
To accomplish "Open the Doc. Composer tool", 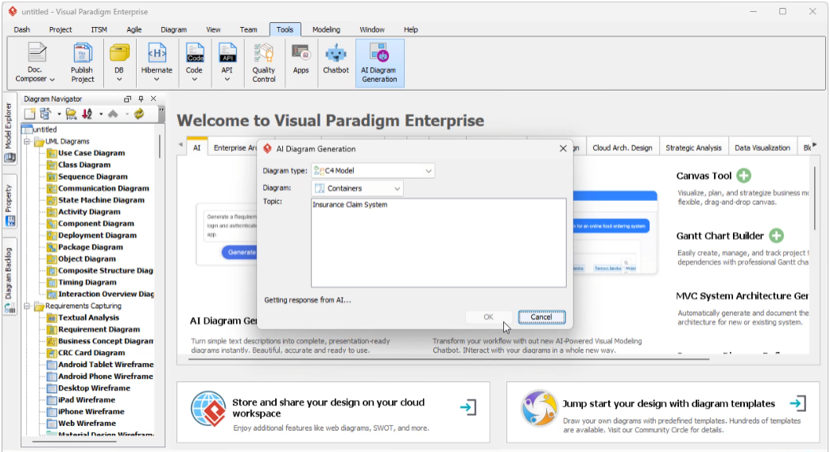I will [x=36, y=63].
